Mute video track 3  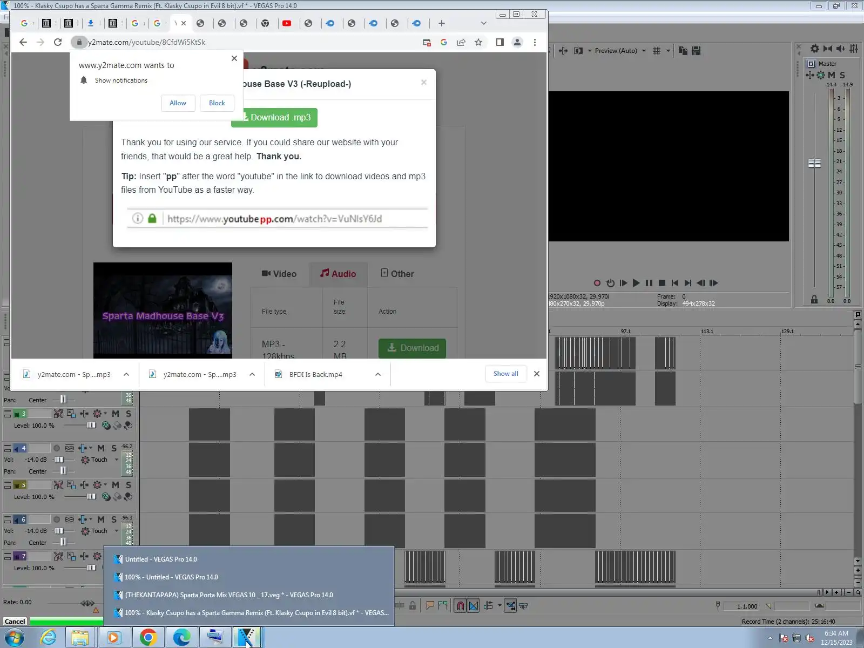pyautogui.click(x=116, y=414)
